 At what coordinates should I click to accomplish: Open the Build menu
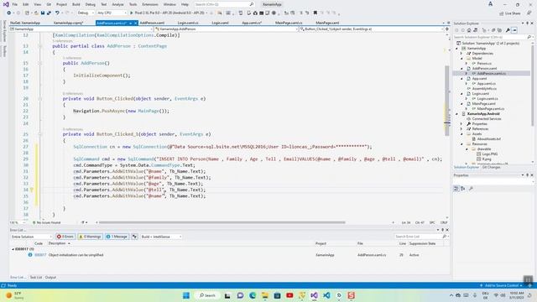pos(76,4)
